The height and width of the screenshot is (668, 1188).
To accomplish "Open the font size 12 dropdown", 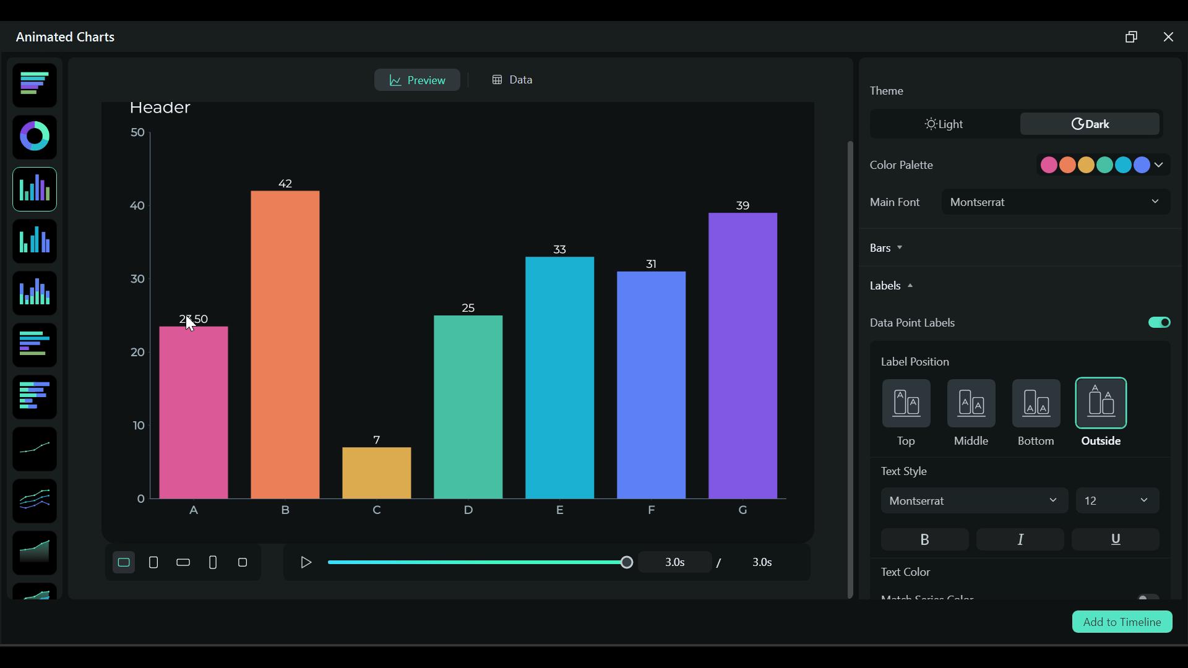I will [x=1117, y=500].
